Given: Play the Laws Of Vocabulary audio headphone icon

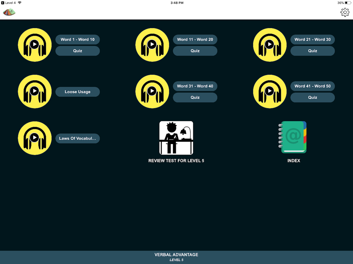Looking at the screenshot, I should click(x=35, y=138).
